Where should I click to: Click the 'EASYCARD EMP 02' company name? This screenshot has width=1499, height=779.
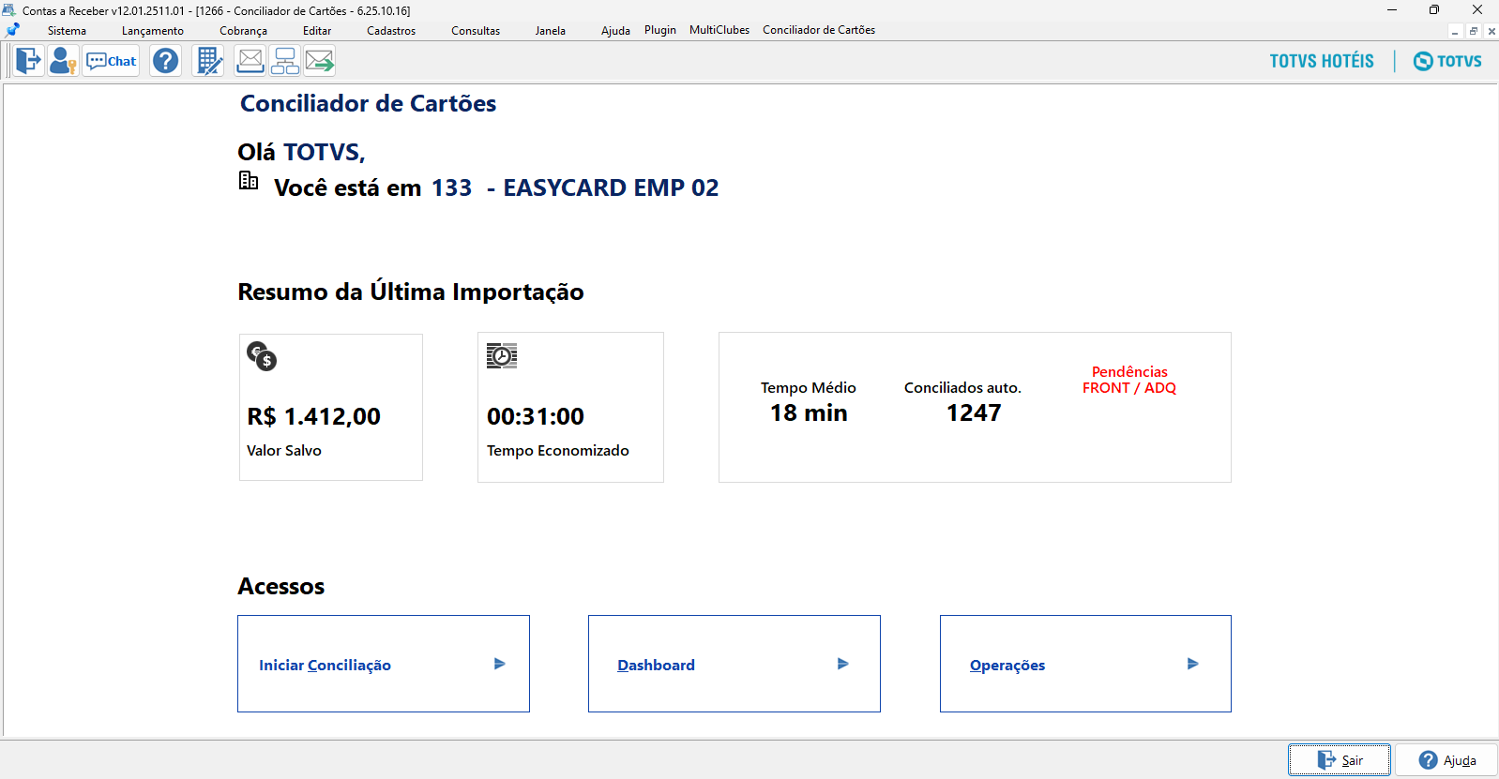(612, 187)
